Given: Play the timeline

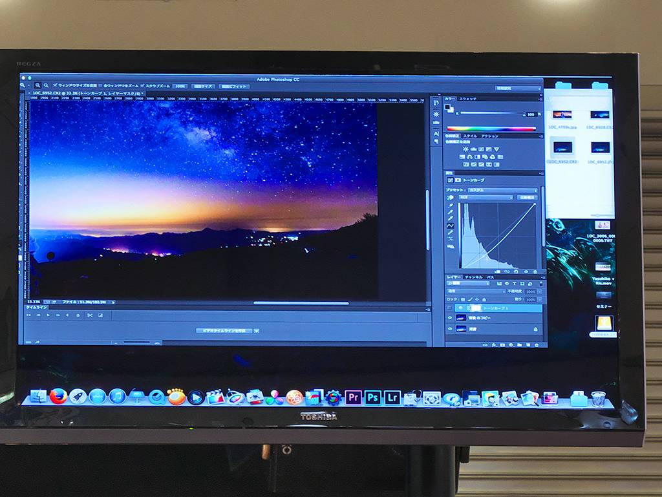Looking at the screenshot, I should click(x=48, y=315).
